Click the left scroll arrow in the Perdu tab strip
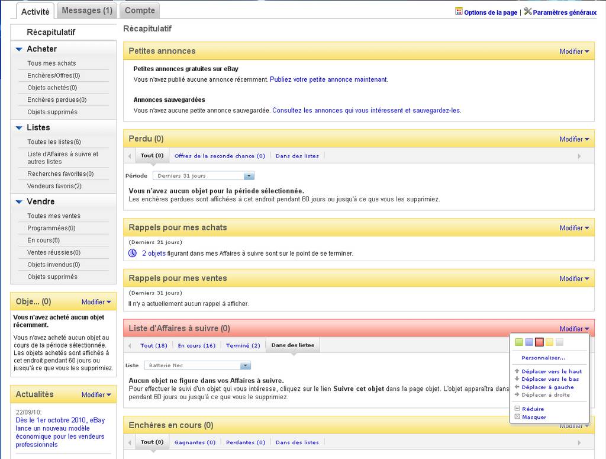 coord(130,156)
